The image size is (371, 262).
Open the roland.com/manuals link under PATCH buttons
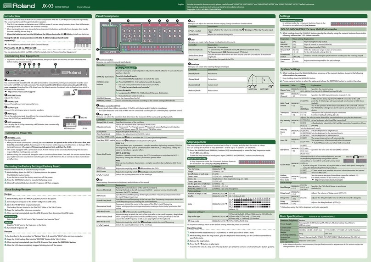pyautogui.click(x=135, y=87)
